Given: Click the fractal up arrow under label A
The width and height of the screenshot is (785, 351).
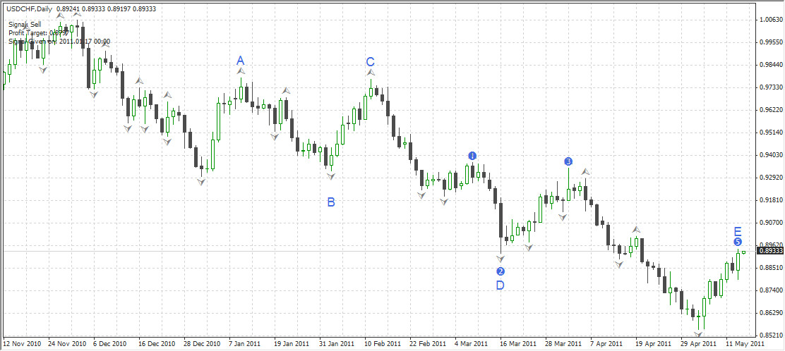Looking at the screenshot, I should (241, 71).
